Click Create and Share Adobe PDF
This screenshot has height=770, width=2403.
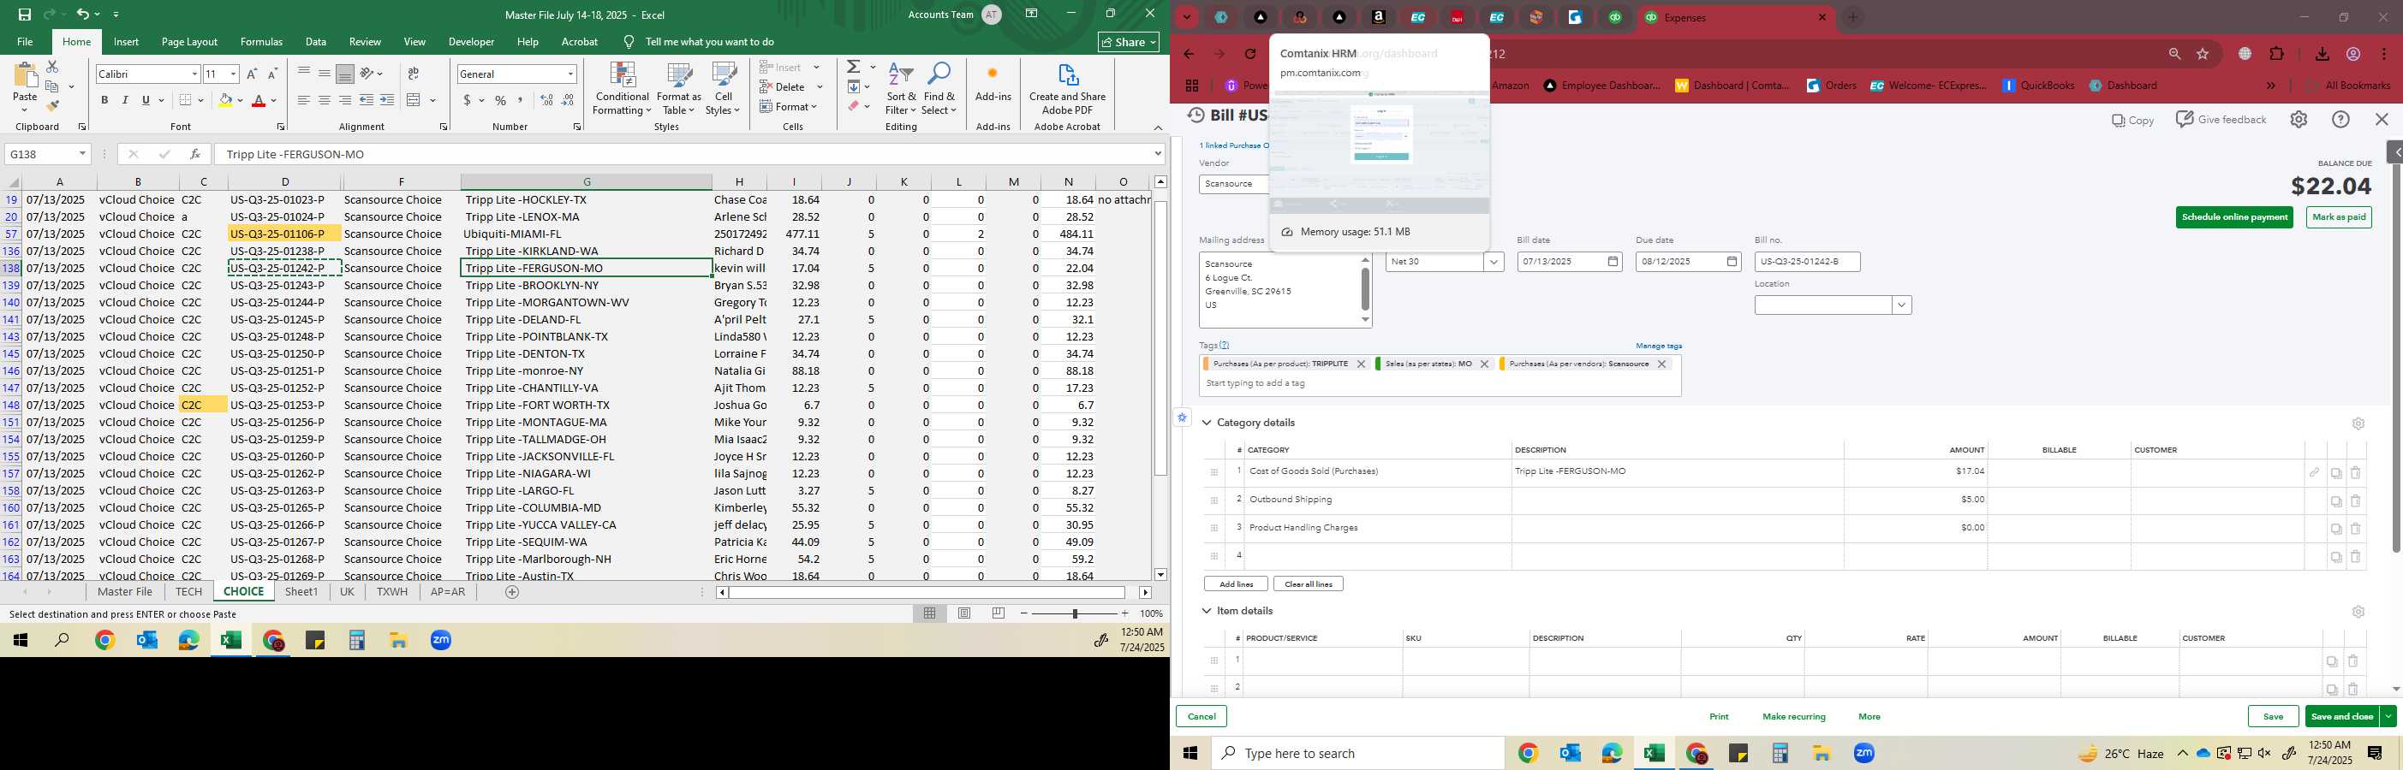[x=1067, y=90]
